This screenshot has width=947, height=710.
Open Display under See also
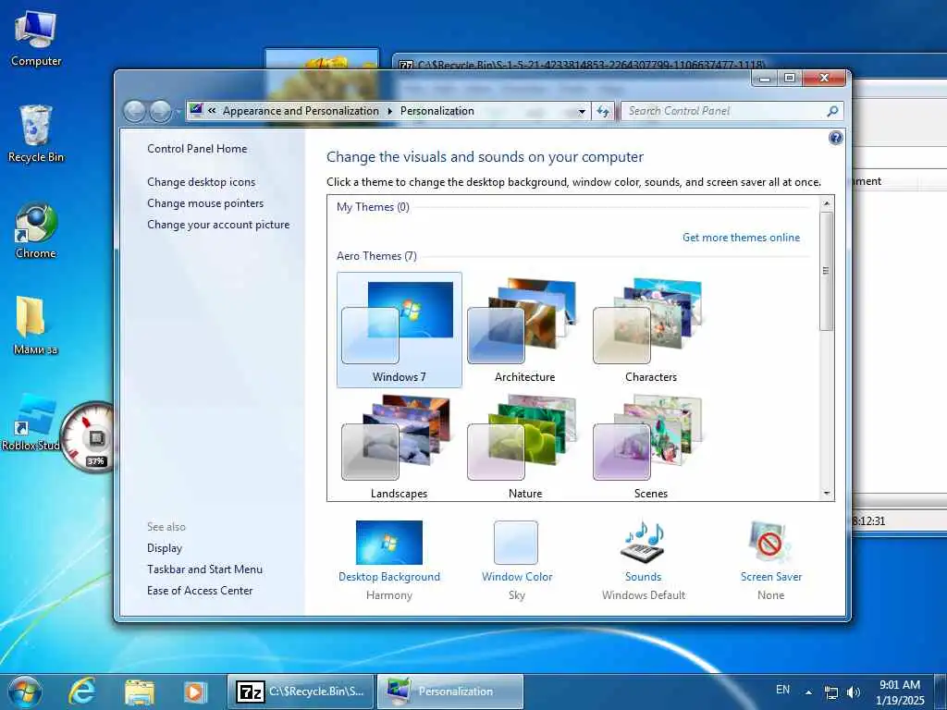coord(165,547)
